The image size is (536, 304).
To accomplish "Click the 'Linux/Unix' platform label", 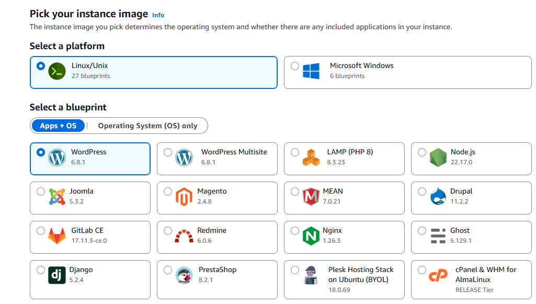I will 89,65.
